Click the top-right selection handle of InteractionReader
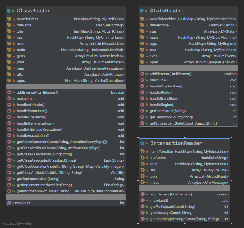 click(231, 137)
